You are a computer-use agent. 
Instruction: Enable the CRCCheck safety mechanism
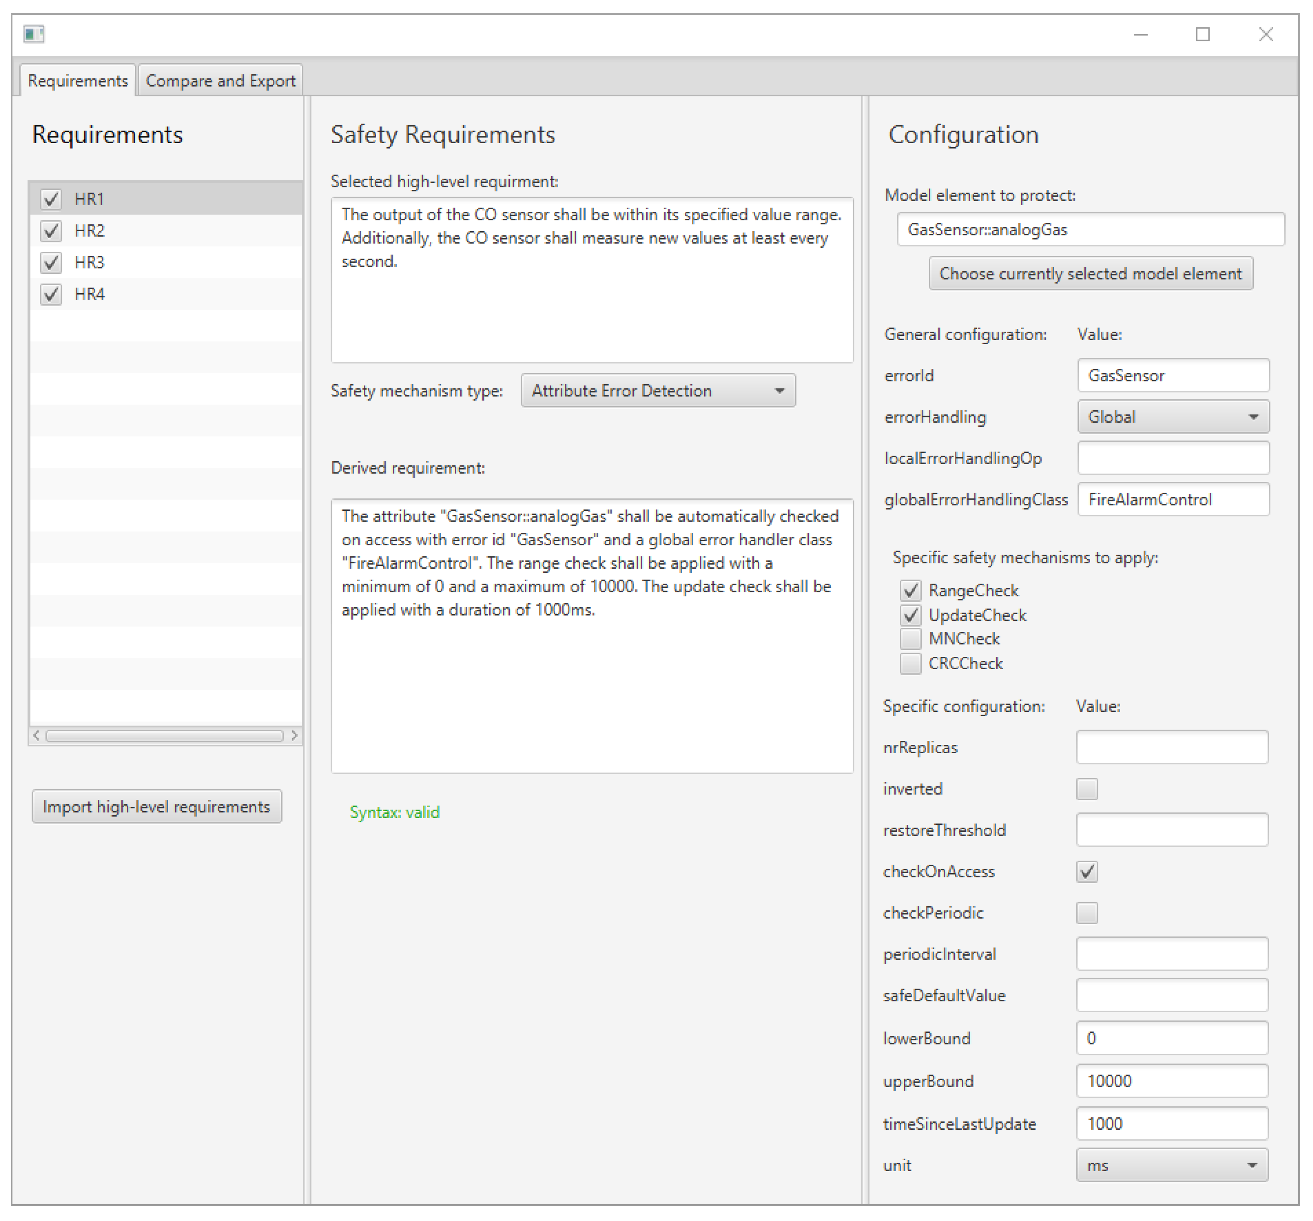coord(910,663)
